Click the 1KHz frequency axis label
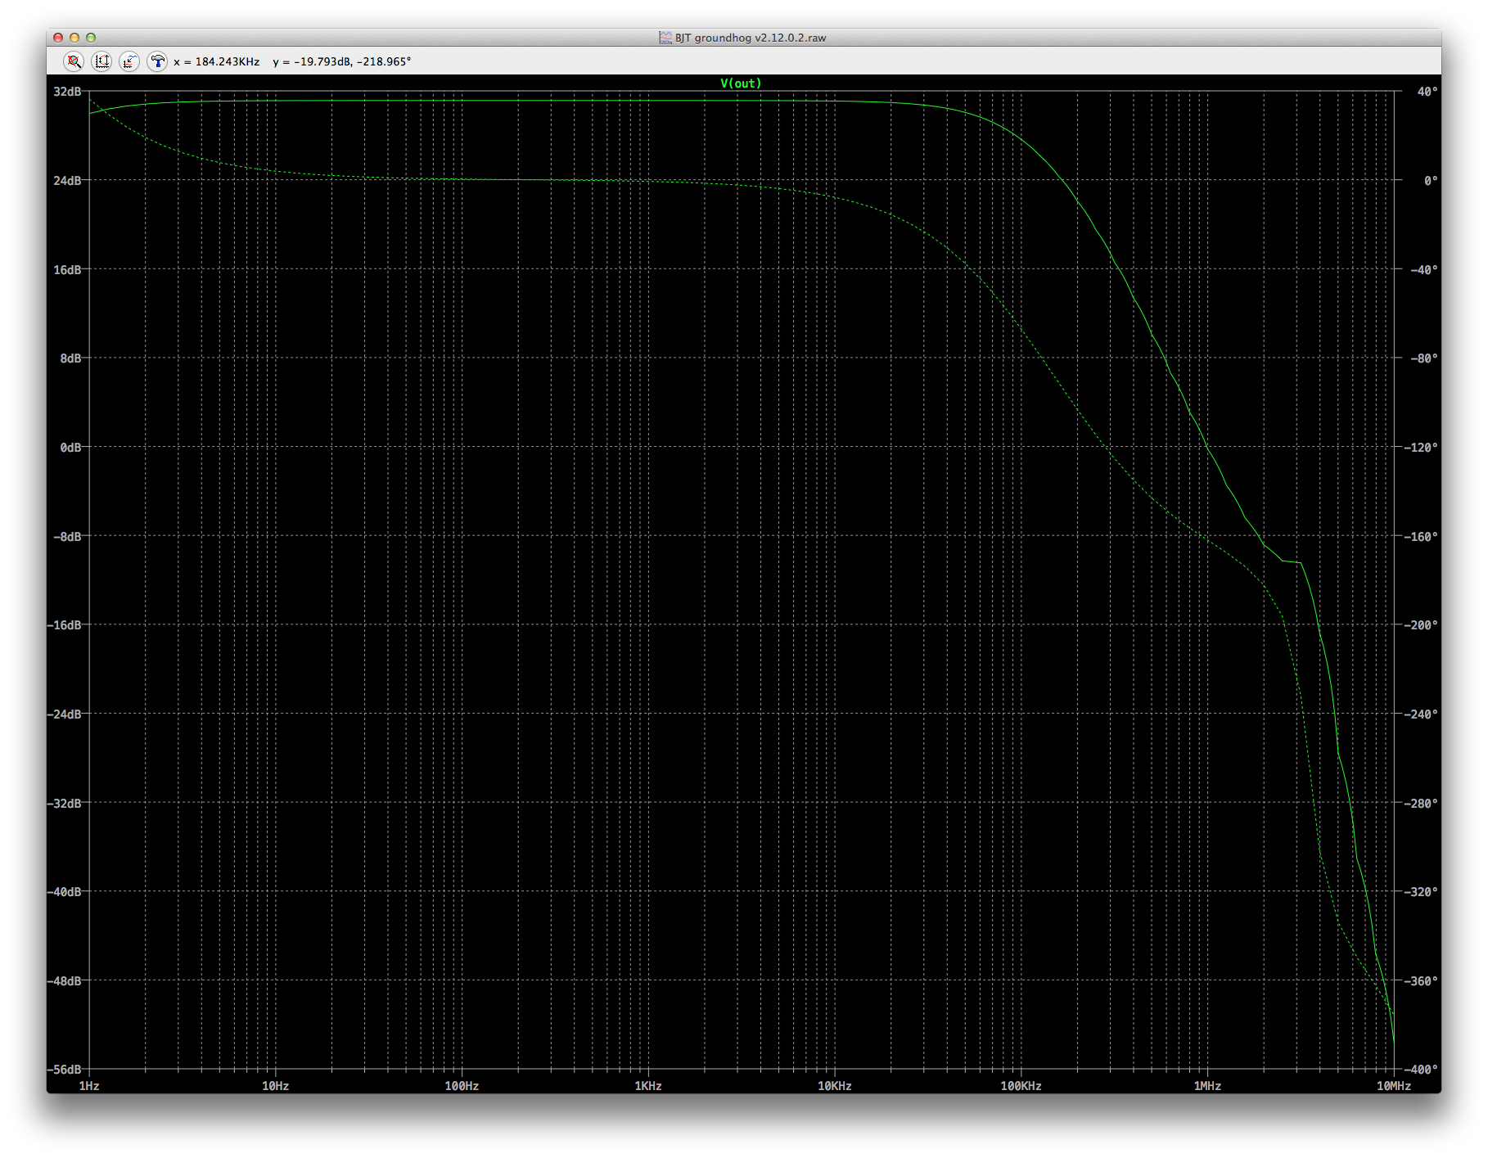 648,1086
